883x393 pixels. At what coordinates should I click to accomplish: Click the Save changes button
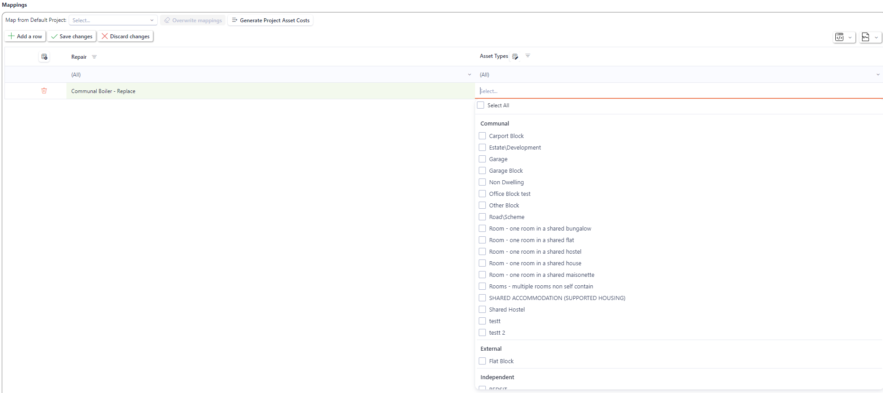tap(72, 36)
